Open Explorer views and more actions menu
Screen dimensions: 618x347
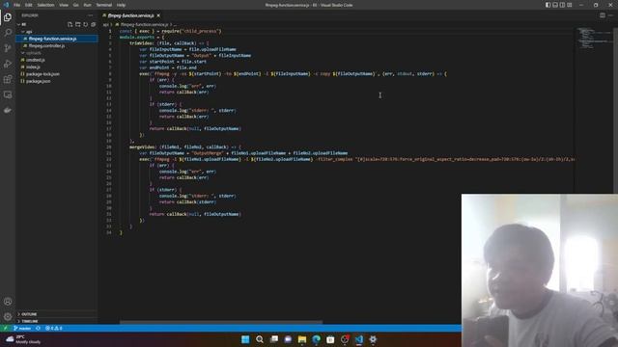coord(91,15)
